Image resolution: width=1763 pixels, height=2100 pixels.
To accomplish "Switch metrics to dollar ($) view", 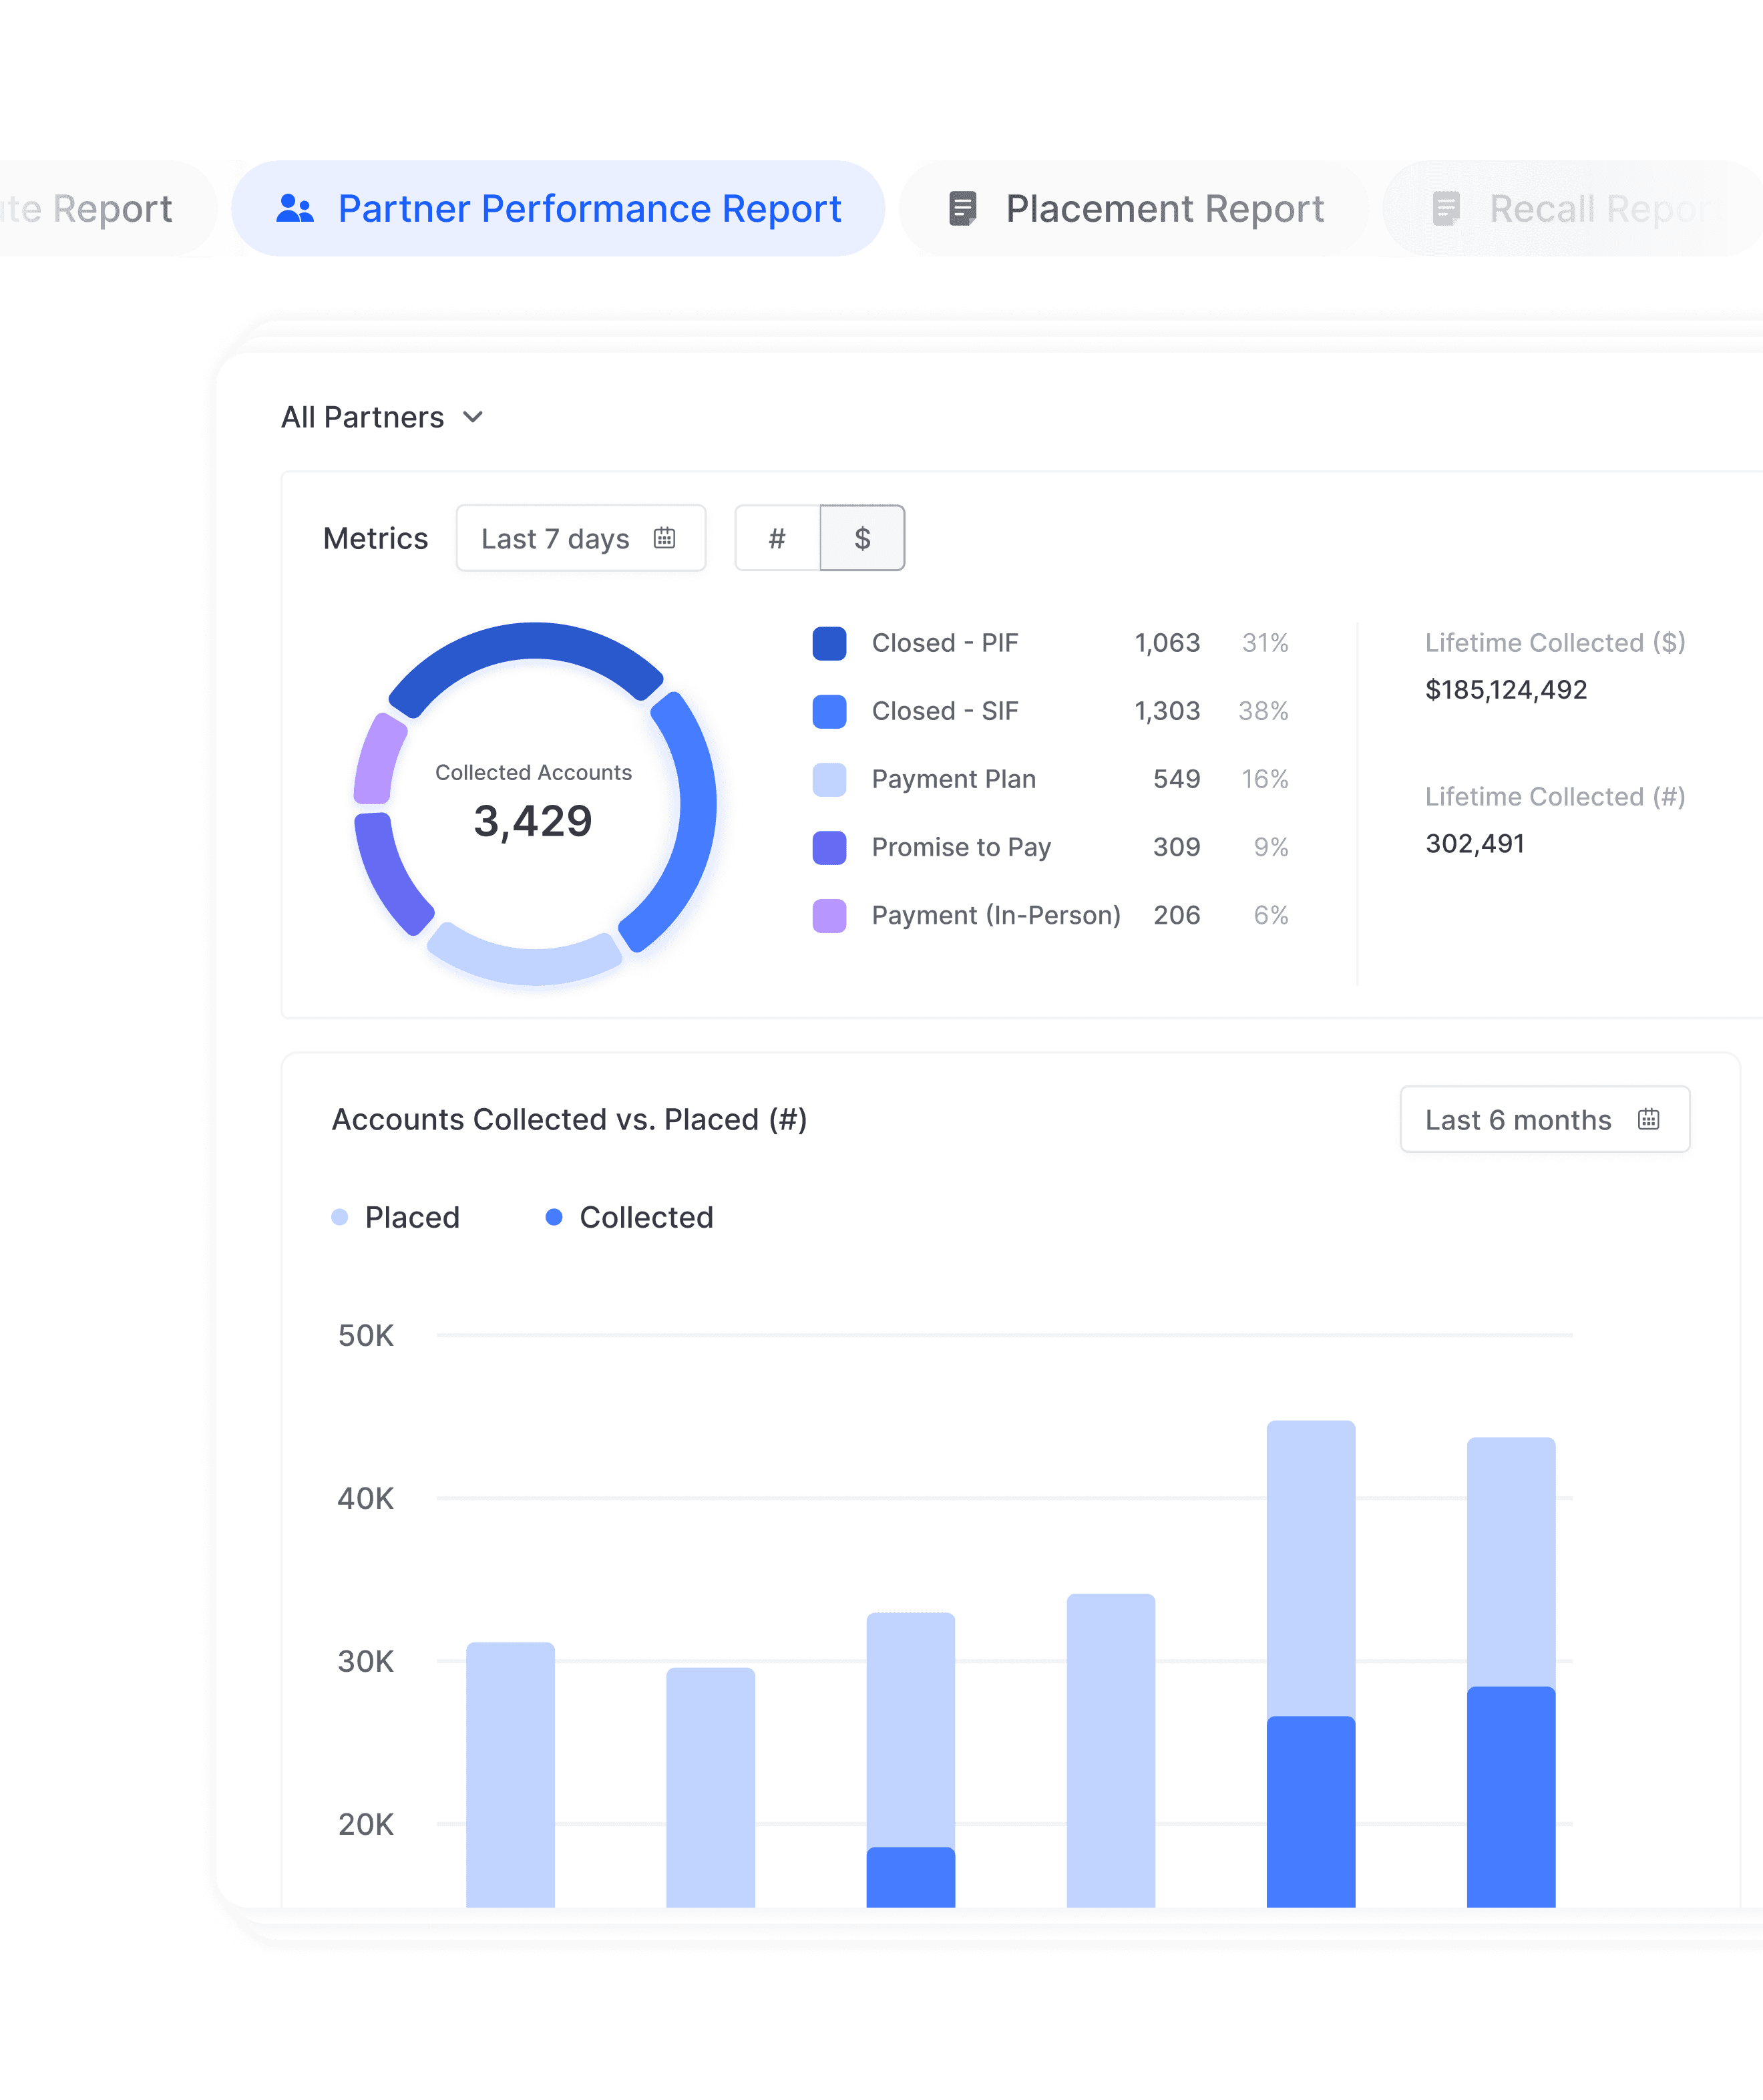I will click(x=862, y=538).
